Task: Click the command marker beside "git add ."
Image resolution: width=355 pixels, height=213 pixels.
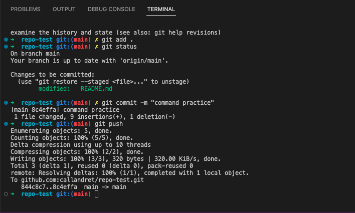Action: pyautogui.click(x=6, y=39)
